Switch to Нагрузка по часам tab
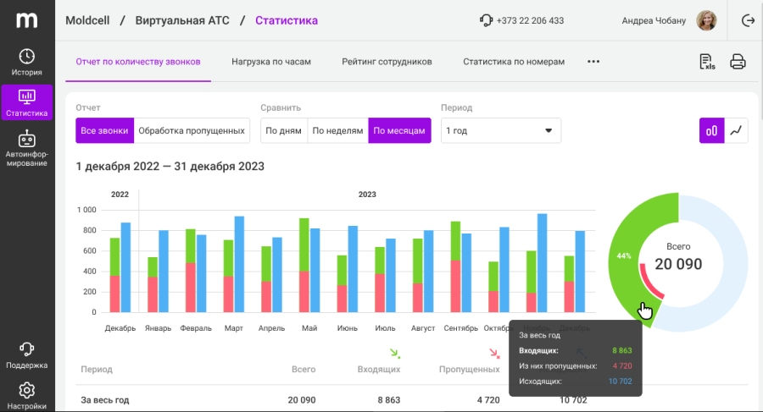 pos(271,62)
